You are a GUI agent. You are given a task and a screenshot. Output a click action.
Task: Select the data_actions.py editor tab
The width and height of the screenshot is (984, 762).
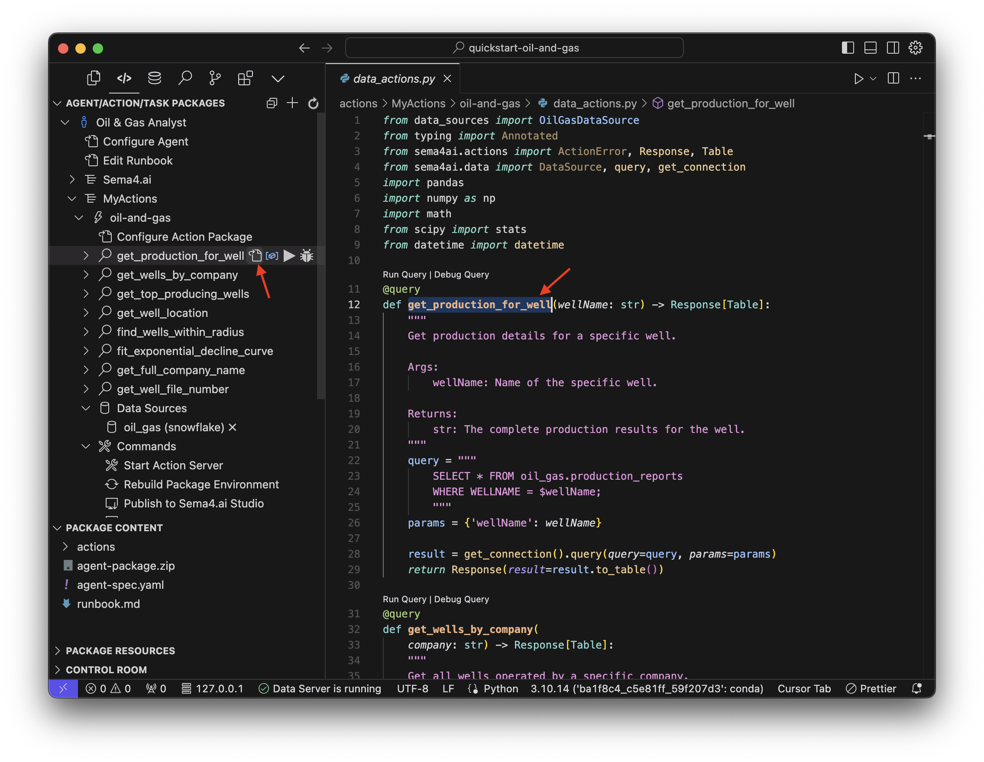click(x=393, y=79)
